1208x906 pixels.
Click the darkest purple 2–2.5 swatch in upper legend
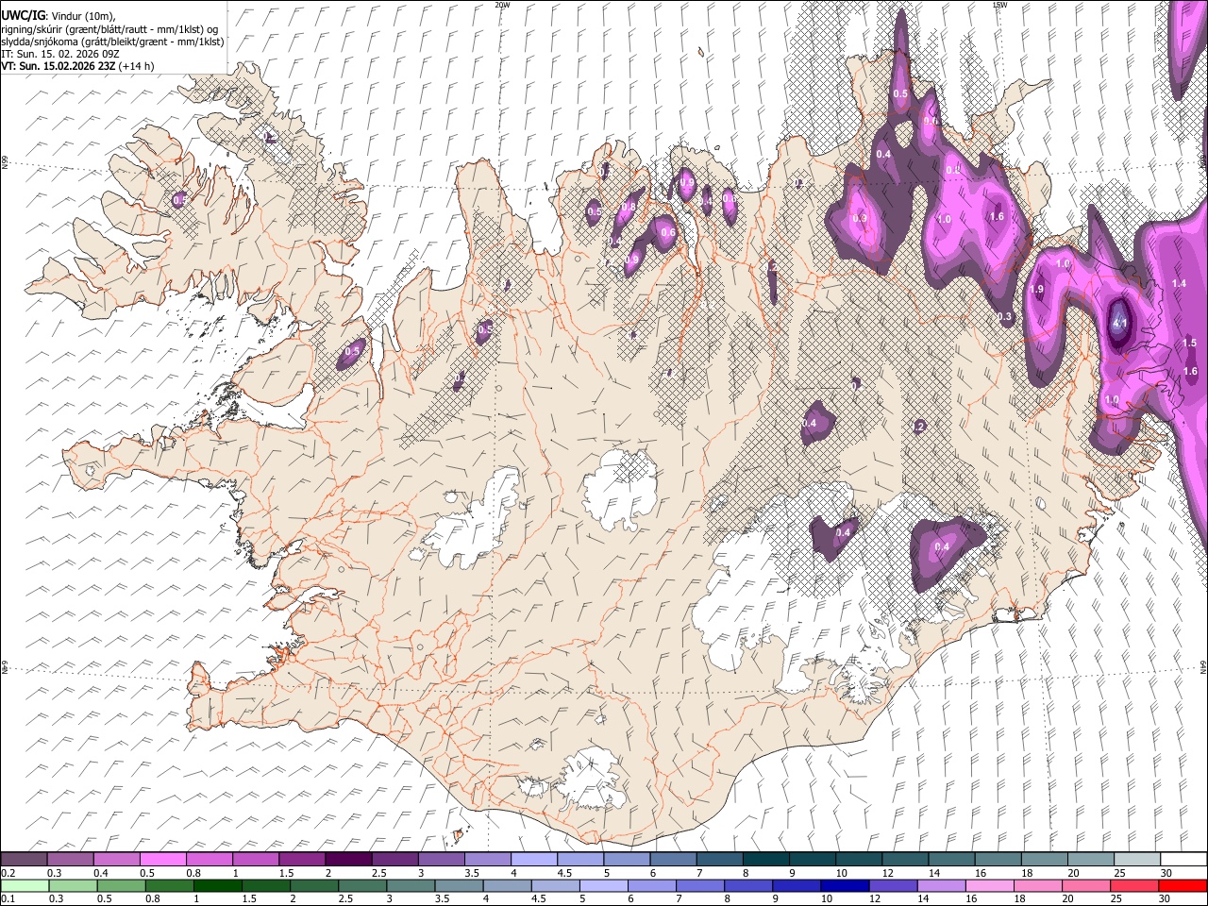pos(348,859)
